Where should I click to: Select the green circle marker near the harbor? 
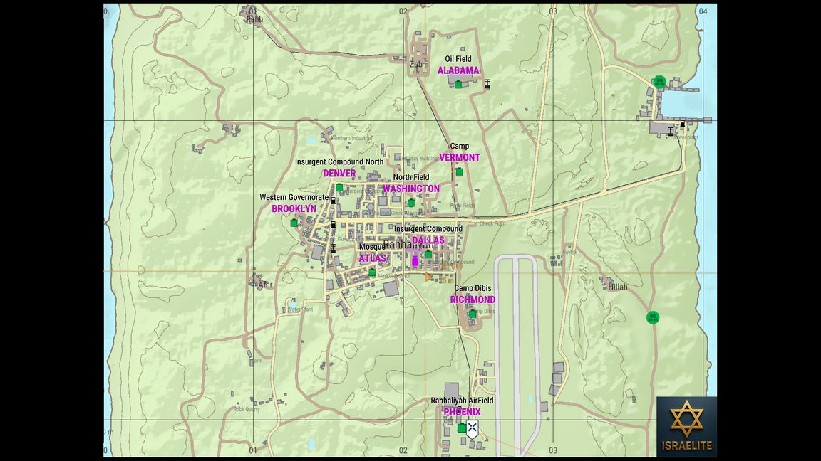pos(660,82)
